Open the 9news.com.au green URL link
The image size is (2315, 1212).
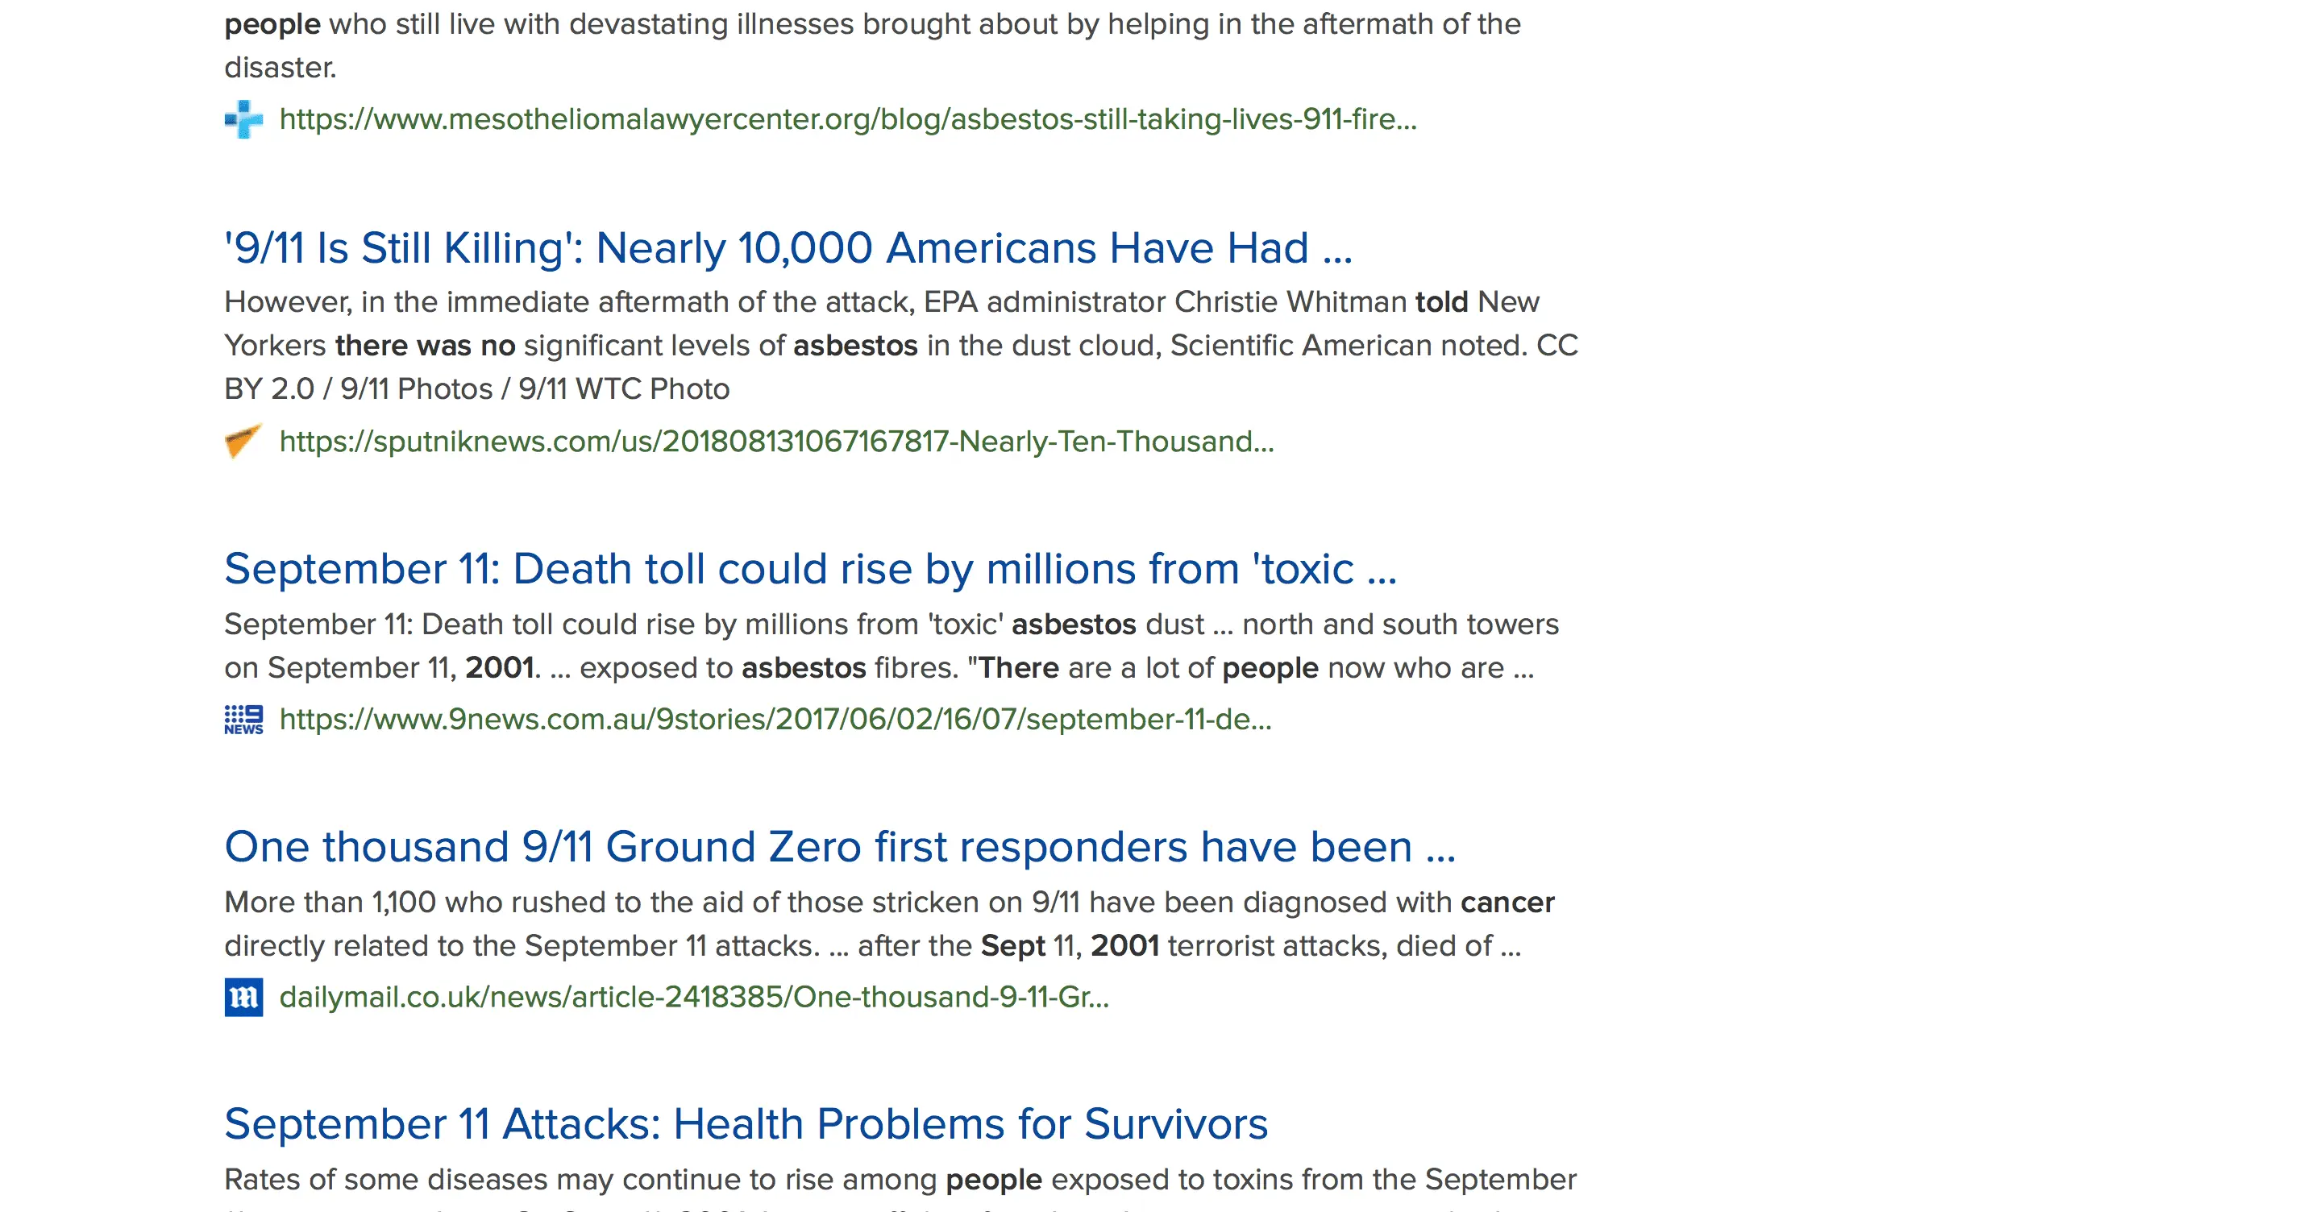tap(775, 720)
